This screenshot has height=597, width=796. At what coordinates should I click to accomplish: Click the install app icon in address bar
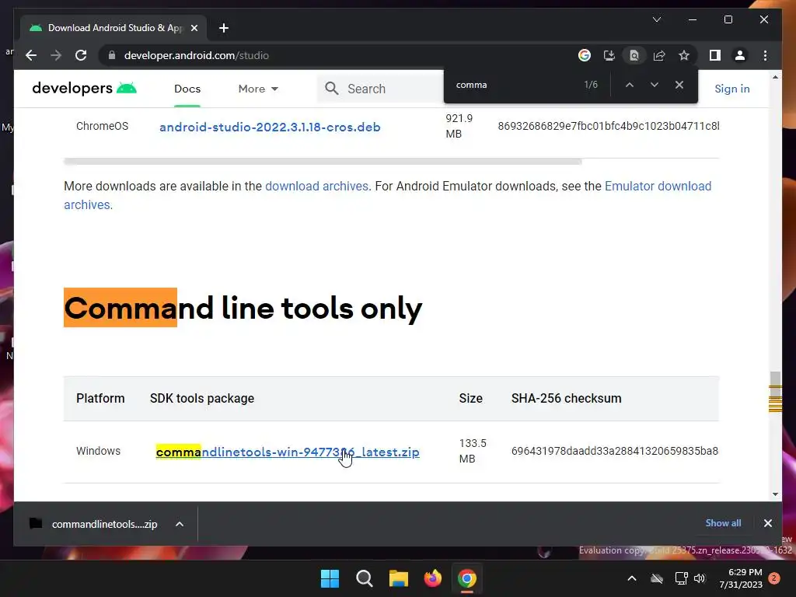tap(609, 55)
